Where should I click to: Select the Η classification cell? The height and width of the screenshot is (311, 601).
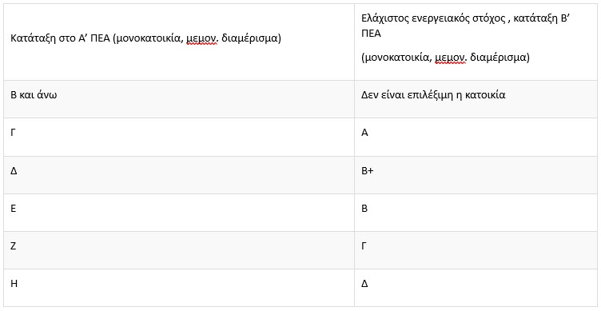(179, 288)
